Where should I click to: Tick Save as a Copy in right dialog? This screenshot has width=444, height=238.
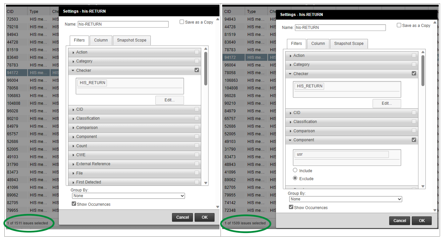click(399, 25)
